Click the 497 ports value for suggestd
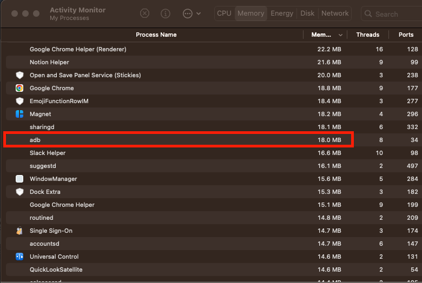Image resolution: width=422 pixels, height=283 pixels. [x=412, y=166]
